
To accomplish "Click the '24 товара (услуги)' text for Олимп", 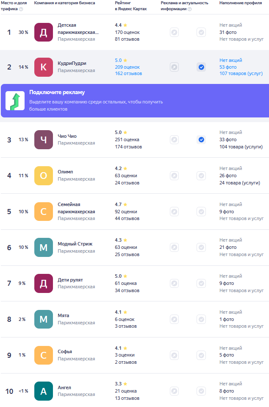I will click(240, 183).
